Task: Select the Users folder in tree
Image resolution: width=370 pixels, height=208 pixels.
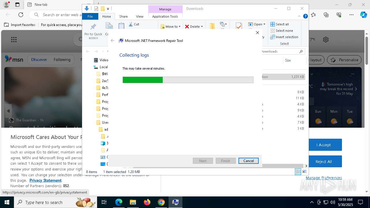Action: [x=102, y=122]
